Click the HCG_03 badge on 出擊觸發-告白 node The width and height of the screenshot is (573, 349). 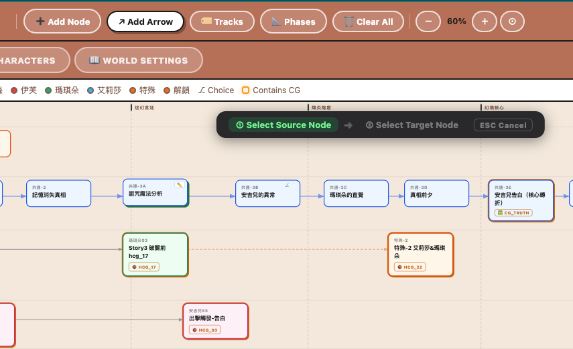click(x=204, y=330)
